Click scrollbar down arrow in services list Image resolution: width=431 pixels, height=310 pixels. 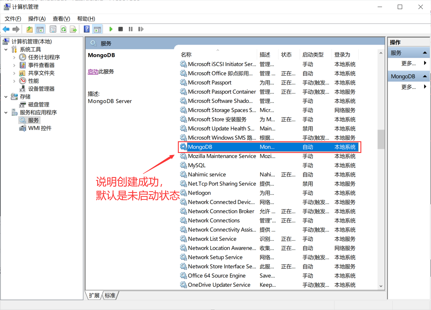381,286
